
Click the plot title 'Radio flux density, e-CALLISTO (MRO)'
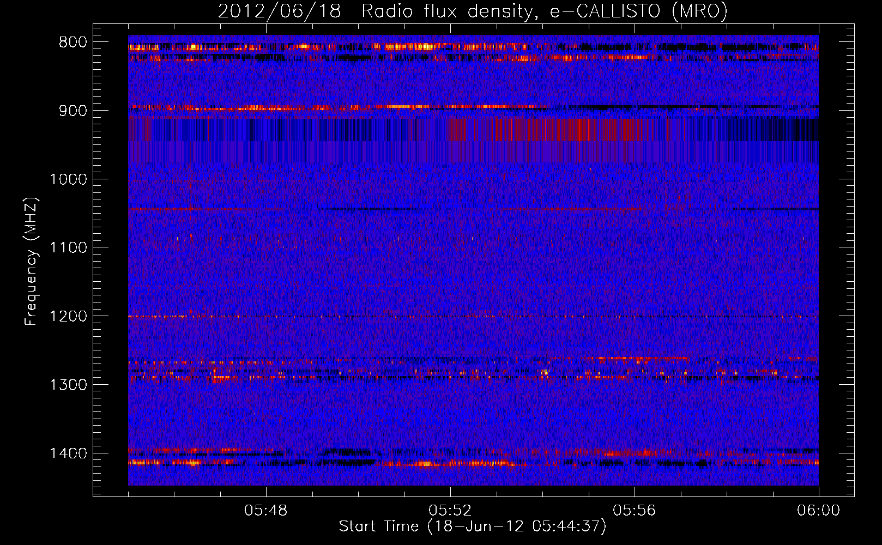[544, 11]
